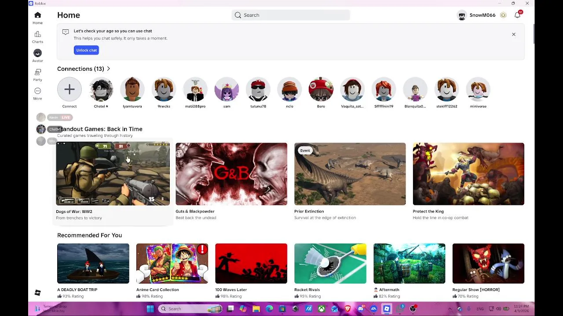Click the Kevin LIVE chat bubble
This screenshot has width=563, height=316.
[60, 117]
